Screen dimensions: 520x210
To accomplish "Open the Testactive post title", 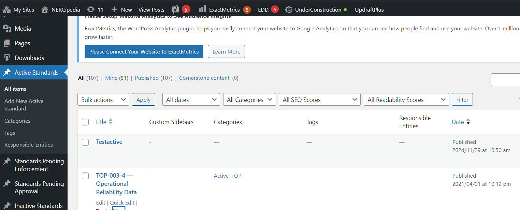I will coord(109,142).
